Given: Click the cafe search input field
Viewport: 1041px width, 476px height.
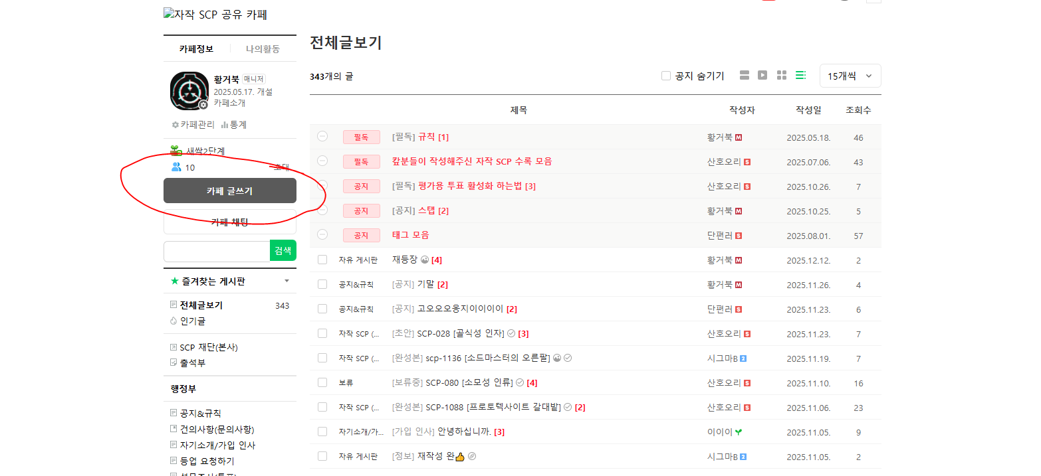Looking at the screenshot, I should coord(216,251).
